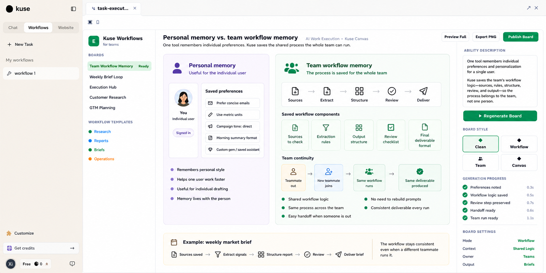The width and height of the screenshot is (546, 273).
Task: Click the green E Kuse Workflows logo
Action: click(94, 41)
